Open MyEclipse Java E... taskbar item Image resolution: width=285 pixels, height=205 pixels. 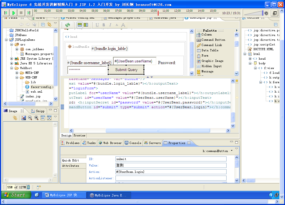tap(108, 195)
